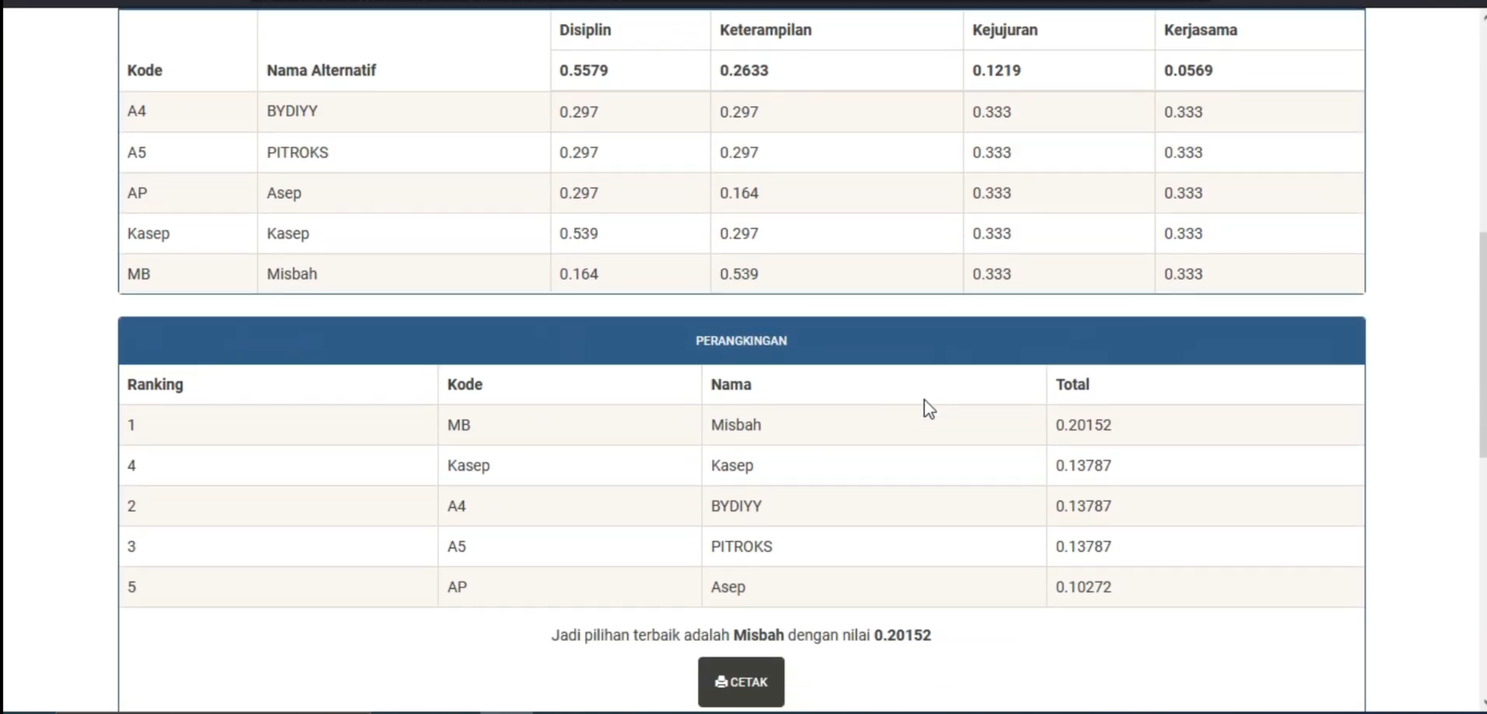Click the conclusion text naming Misbah as best
Image resolution: width=1487 pixels, height=714 pixels.
(x=741, y=635)
